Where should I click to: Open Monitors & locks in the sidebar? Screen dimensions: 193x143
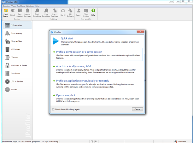pyautogui.click(x=17, y=65)
